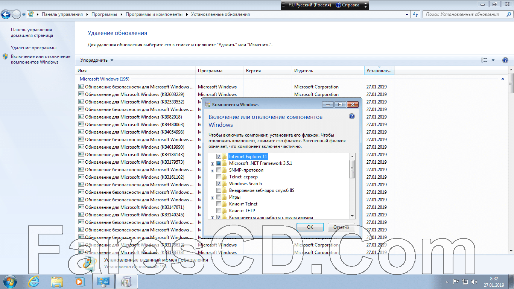Switch to the Компоненты Windows taskbar button
This screenshot has height=289, width=514.
tap(127, 281)
